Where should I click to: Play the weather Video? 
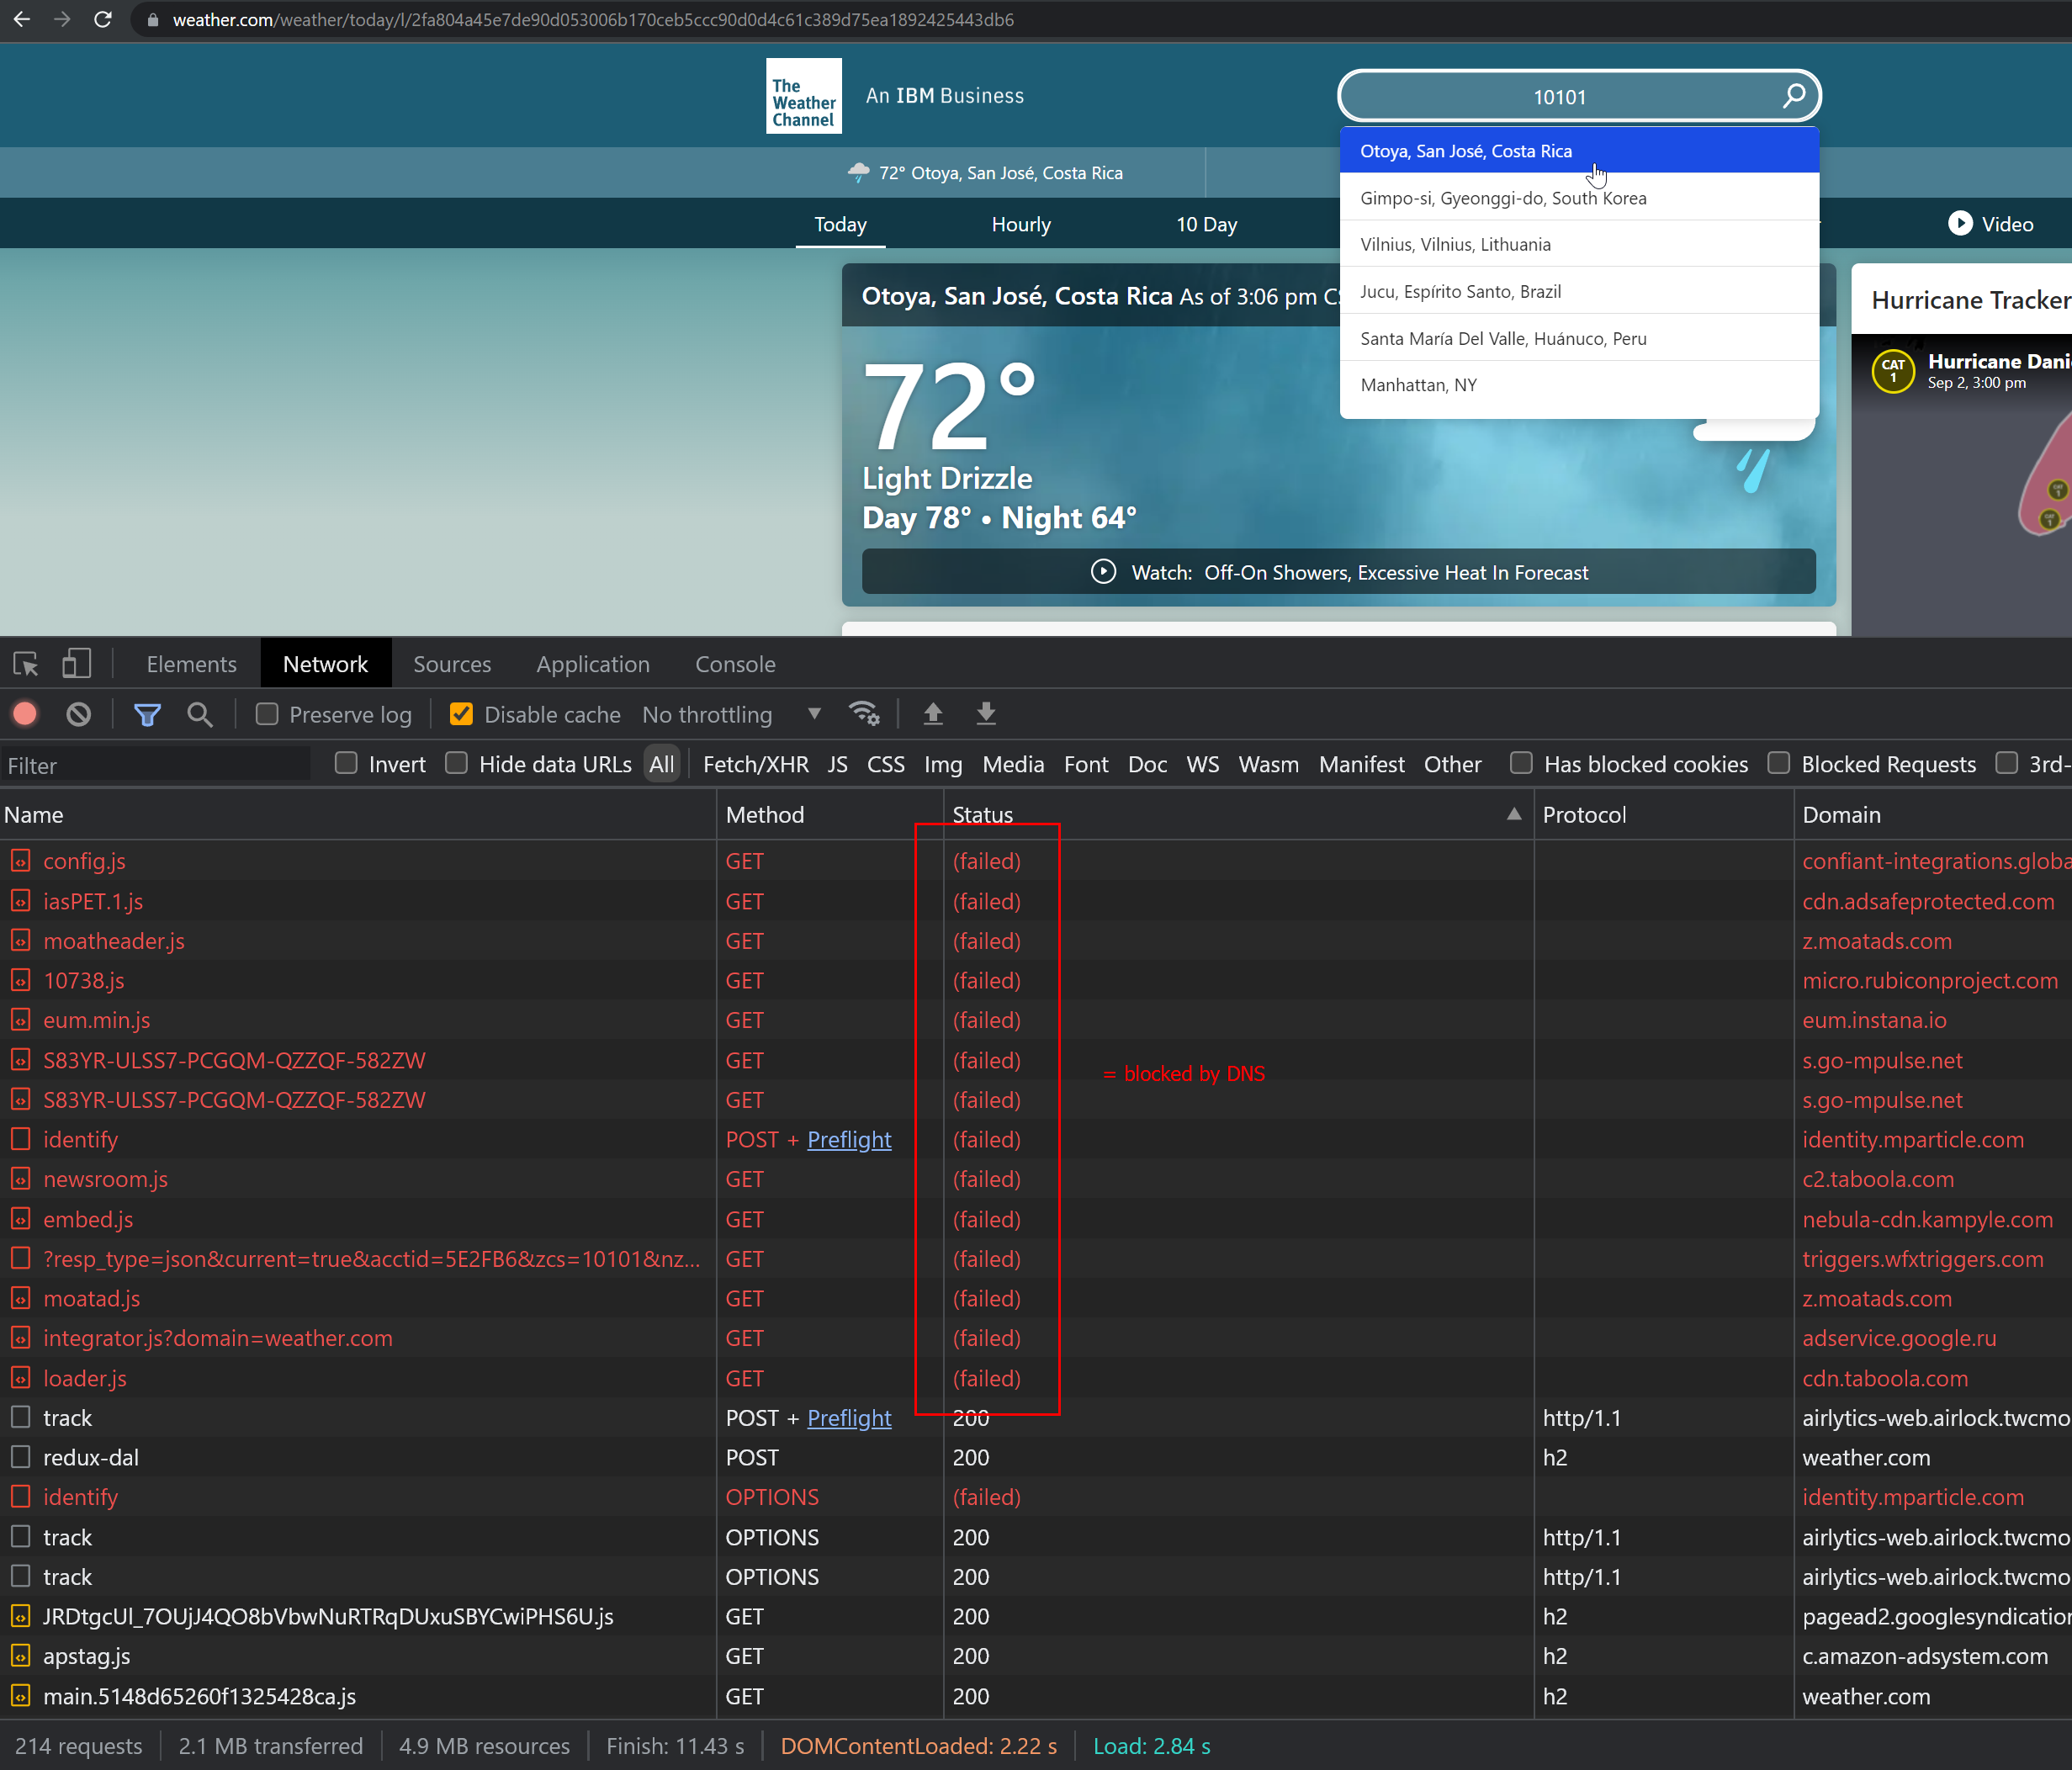coord(1989,224)
